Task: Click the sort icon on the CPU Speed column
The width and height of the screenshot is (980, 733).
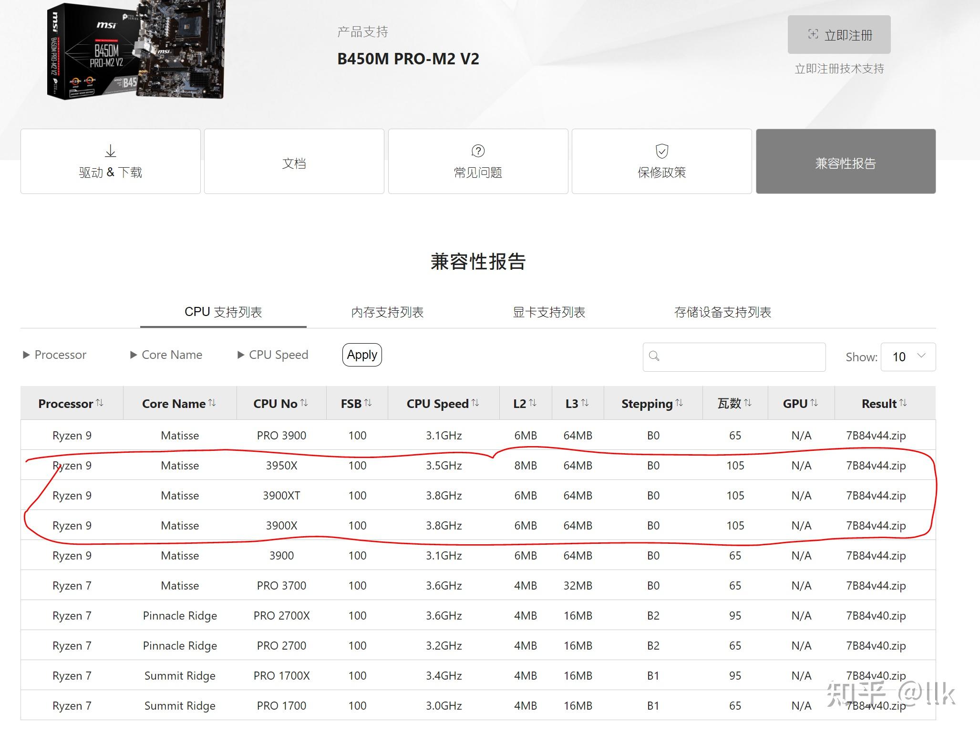Action: click(x=476, y=403)
